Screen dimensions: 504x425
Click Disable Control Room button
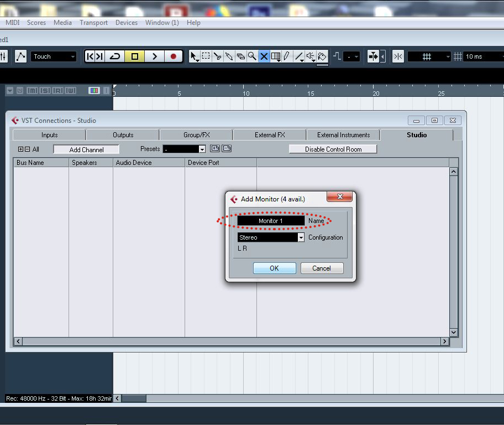pyautogui.click(x=333, y=149)
